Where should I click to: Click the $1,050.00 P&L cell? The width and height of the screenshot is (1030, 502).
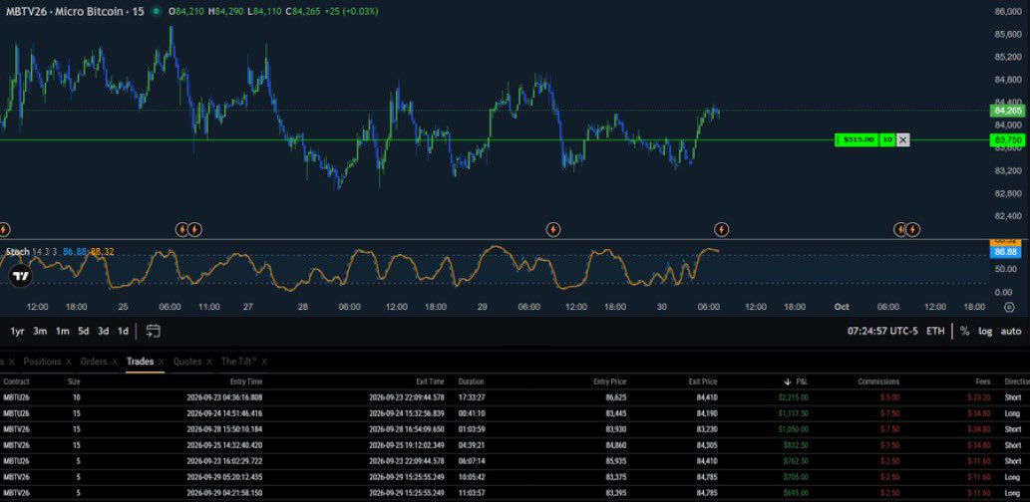click(x=793, y=429)
